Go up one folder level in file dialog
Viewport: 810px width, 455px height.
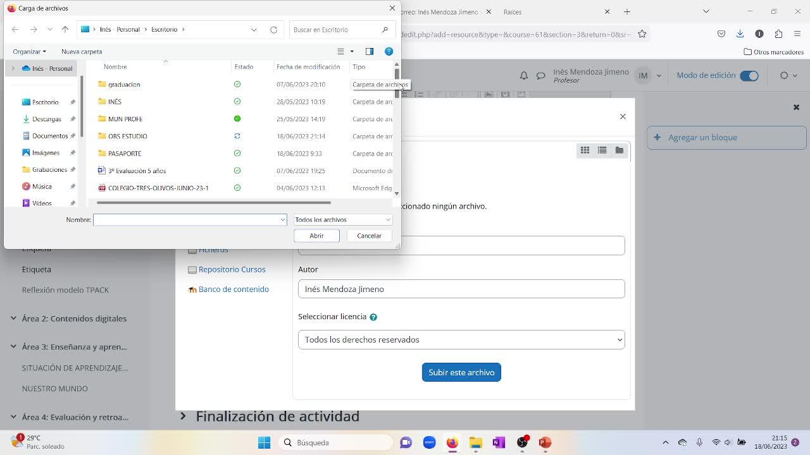click(x=65, y=30)
